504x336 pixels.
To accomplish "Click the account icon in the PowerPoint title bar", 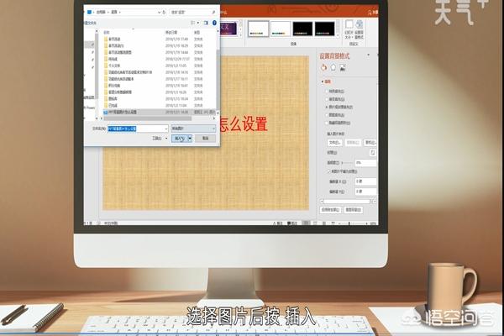I will (370, 13).
